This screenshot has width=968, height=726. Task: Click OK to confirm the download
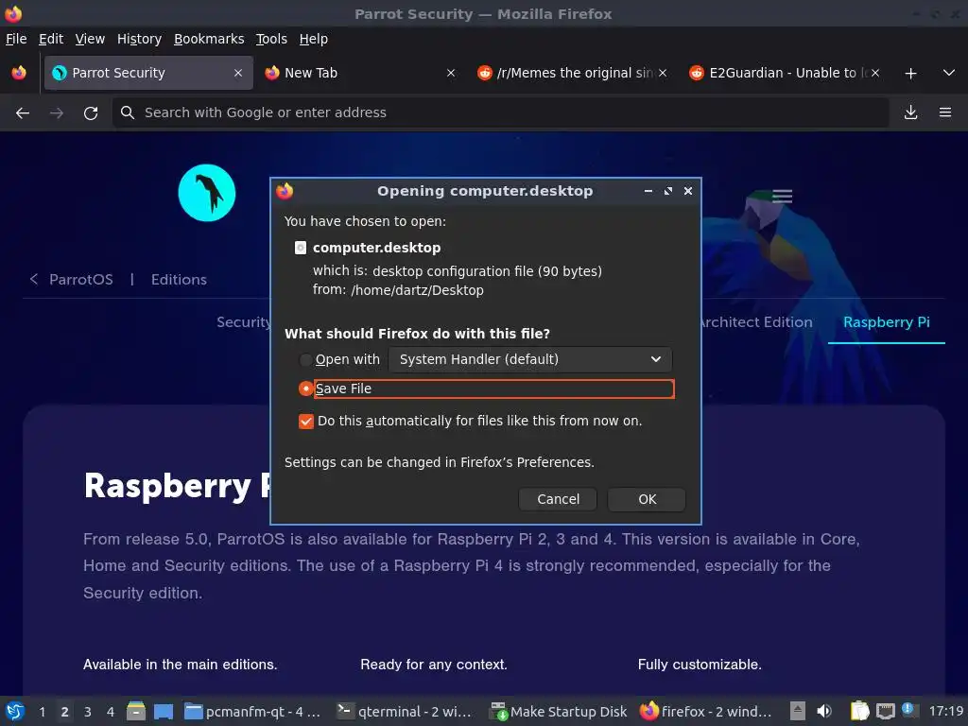click(647, 499)
